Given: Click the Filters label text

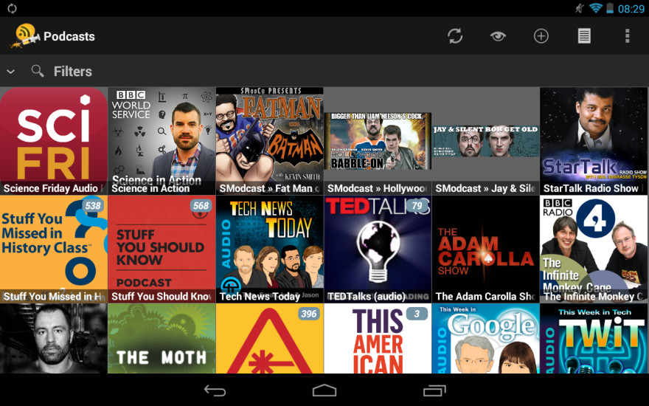Looking at the screenshot, I should coord(73,72).
